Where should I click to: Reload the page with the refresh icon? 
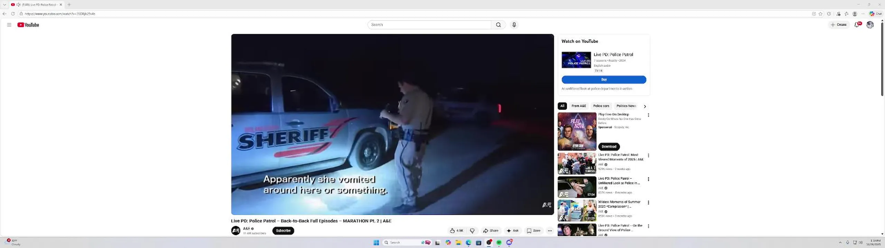[13, 14]
